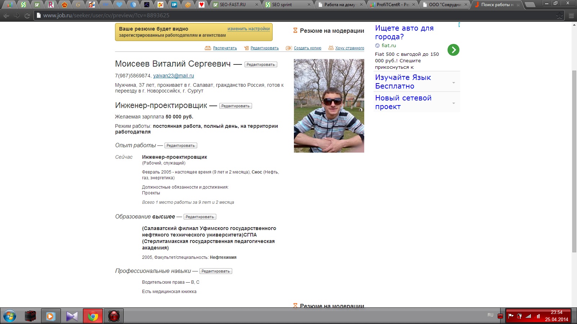Viewport: 577px width, 324px height.
Task: Click the printer icon next to Распечатать
Action: pos(208,48)
